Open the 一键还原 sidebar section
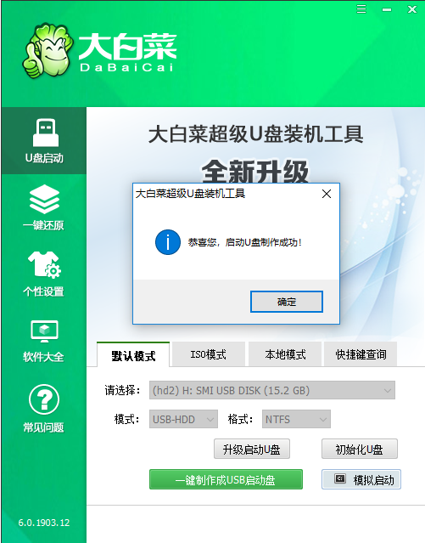The width and height of the screenshot is (425, 543). [x=44, y=207]
